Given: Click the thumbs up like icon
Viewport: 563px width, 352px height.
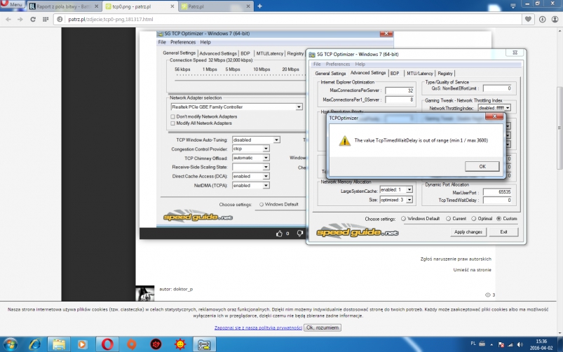Looking at the screenshot, I should [x=279, y=233].
